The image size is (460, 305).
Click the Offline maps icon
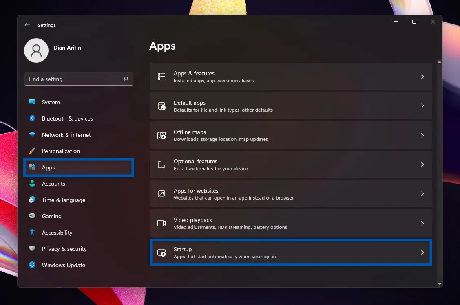point(161,135)
